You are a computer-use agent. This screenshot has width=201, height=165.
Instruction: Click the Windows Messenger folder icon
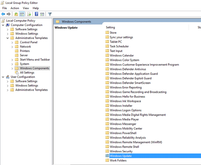tap(107, 124)
